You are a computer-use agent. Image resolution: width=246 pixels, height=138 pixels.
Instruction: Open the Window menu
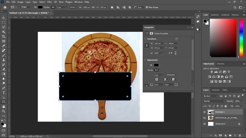pyautogui.click(x=78, y=2)
